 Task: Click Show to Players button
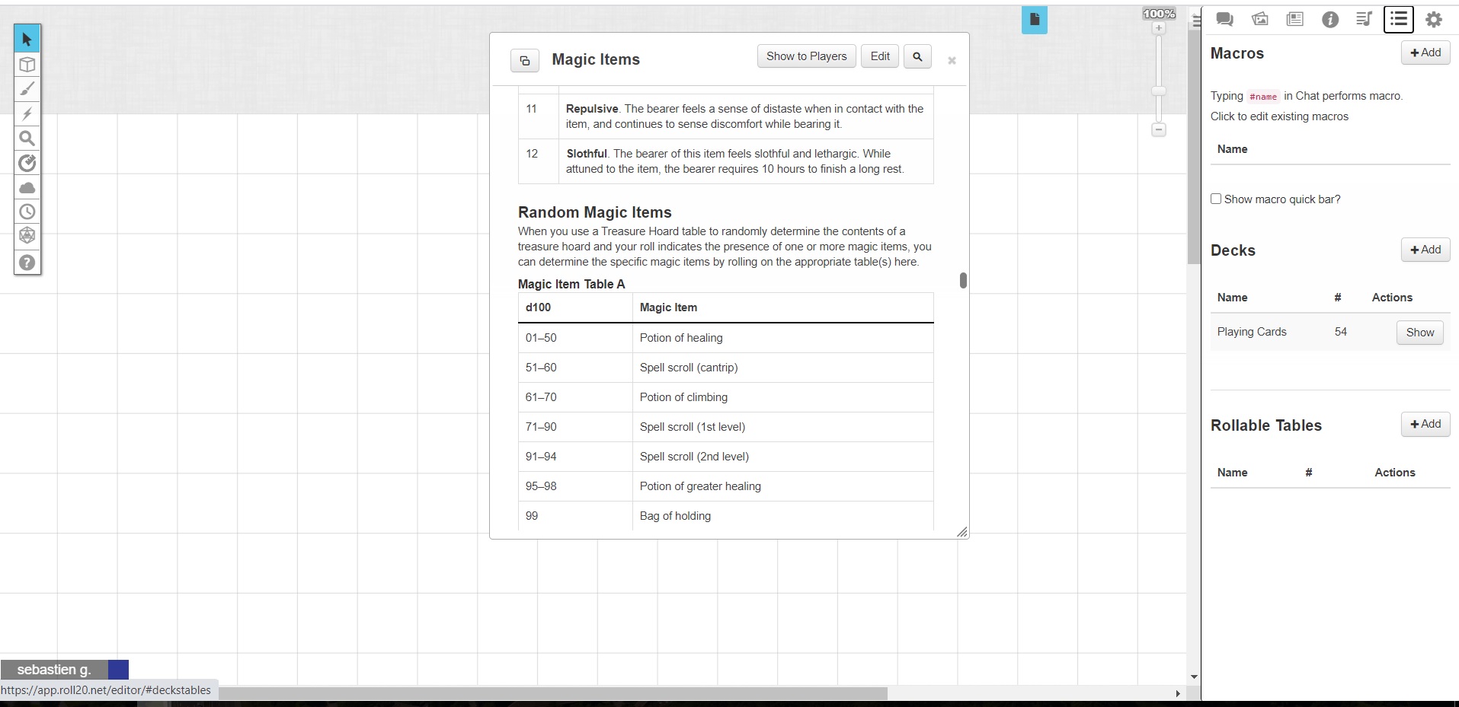click(806, 56)
